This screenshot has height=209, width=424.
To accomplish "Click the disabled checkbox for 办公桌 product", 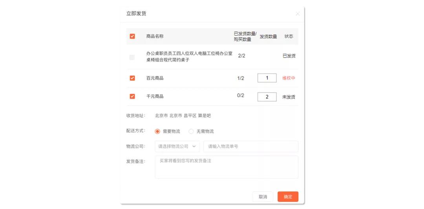I will point(132,57).
